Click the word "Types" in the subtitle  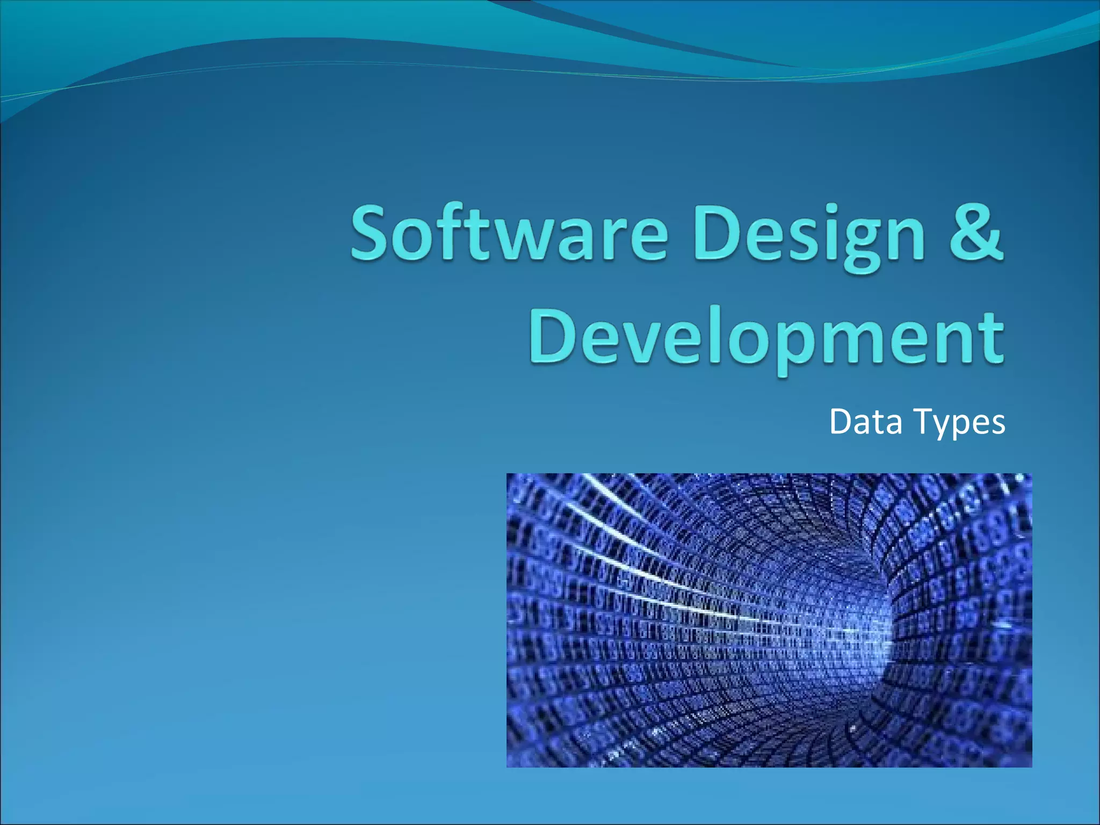point(959,423)
